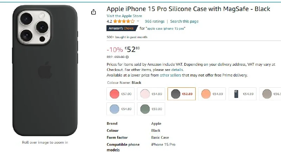
Task: Click Search this page link
Action: tap(184, 21)
